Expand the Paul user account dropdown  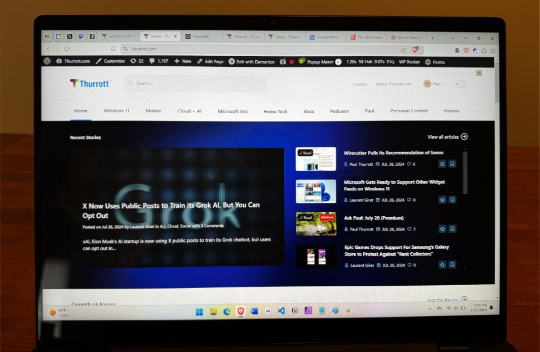(x=435, y=84)
